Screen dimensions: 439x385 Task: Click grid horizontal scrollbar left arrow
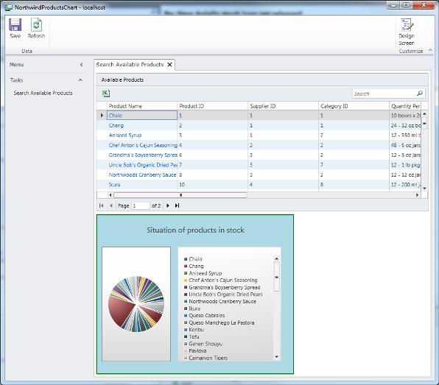[110, 195]
